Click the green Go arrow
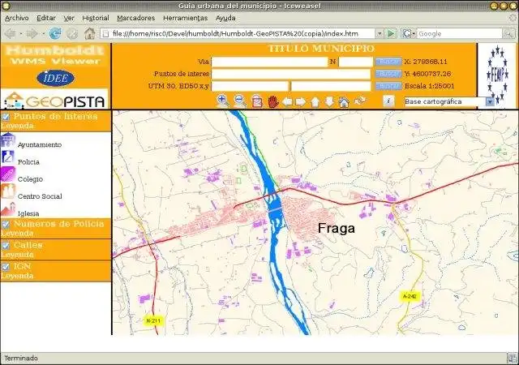This screenshot has width=519, height=365. tap(391, 33)
